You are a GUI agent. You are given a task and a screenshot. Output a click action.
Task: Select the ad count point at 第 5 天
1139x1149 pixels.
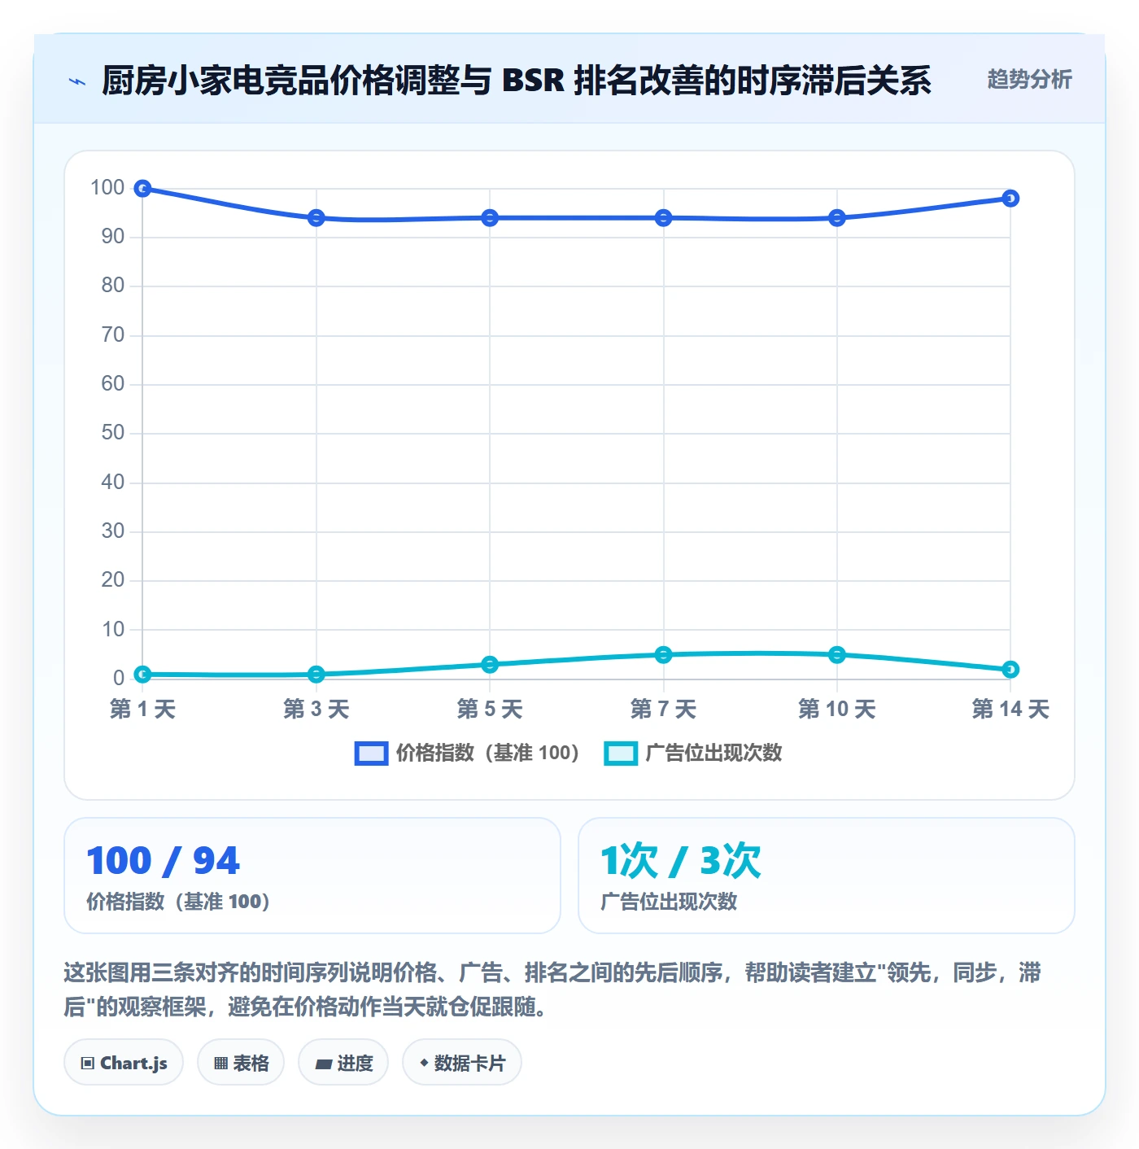490,665
